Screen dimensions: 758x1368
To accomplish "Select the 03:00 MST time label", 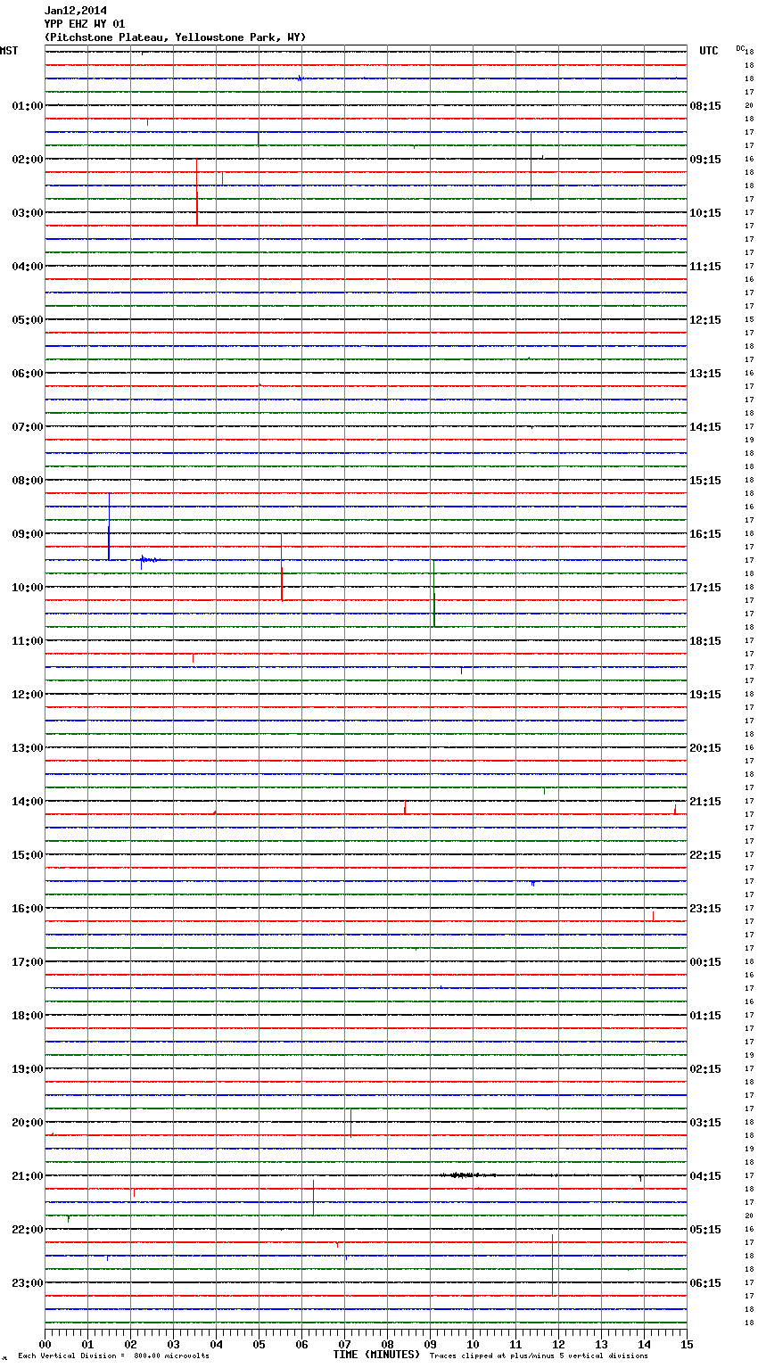I will point(27,213).
